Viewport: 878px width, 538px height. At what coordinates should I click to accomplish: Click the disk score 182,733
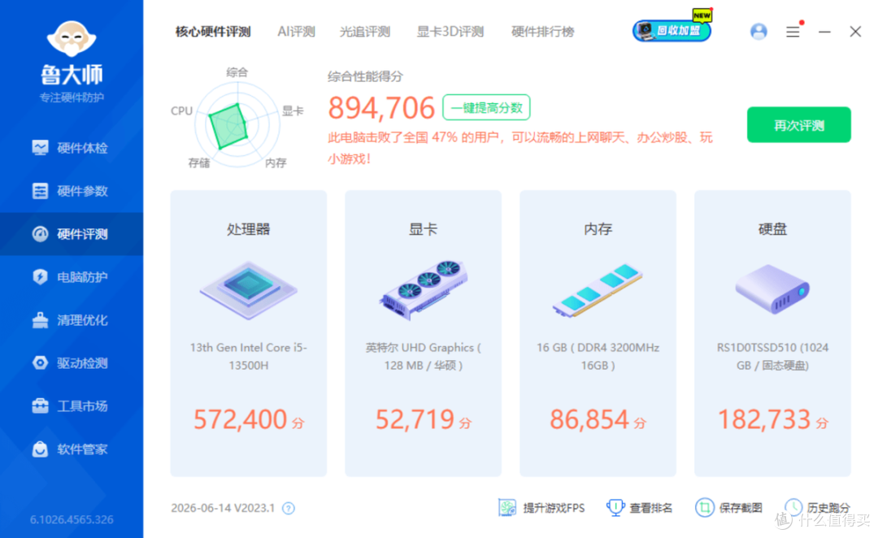764,419
